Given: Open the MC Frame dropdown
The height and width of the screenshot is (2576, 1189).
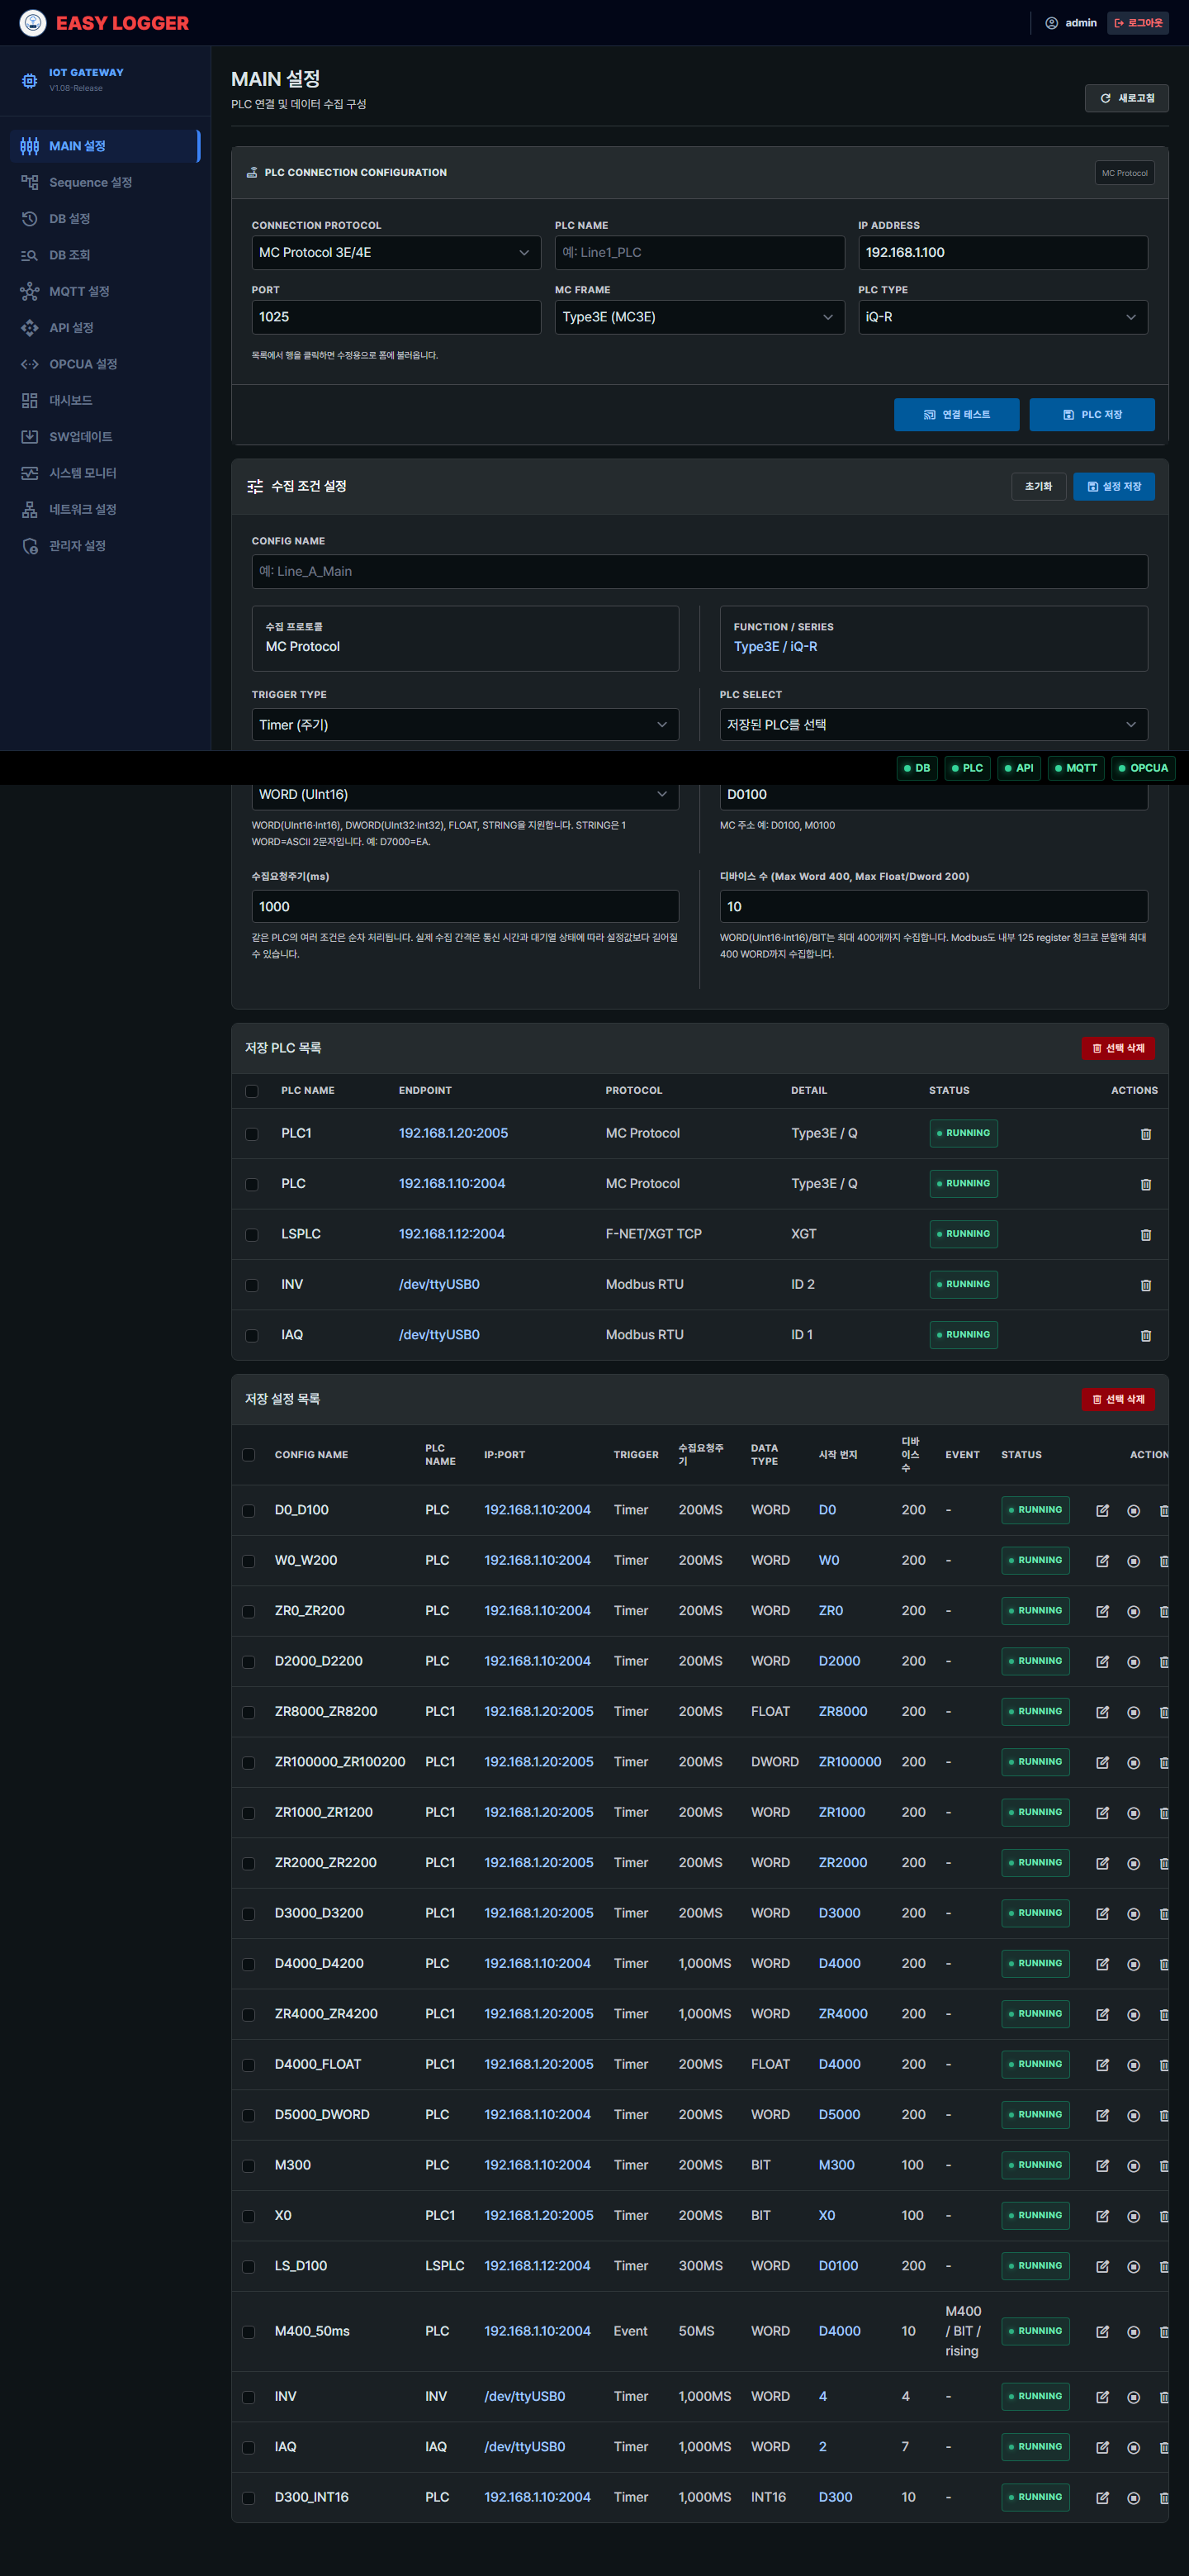Looking at the screenshot, I should (699, 317).
